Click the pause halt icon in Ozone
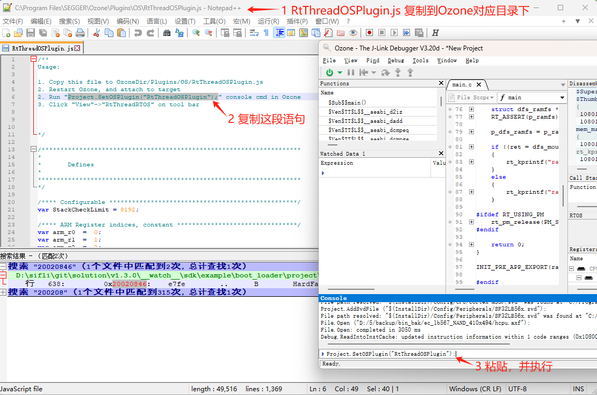 point(351,72)
